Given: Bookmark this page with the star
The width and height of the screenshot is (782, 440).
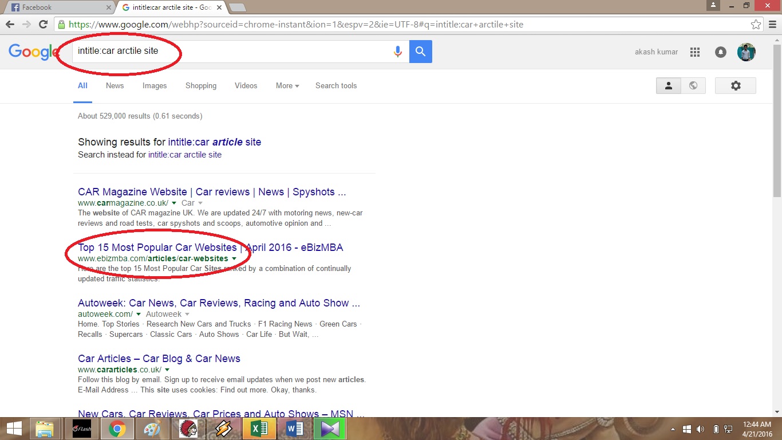Looking at the screenshot, I should [756, 25].
